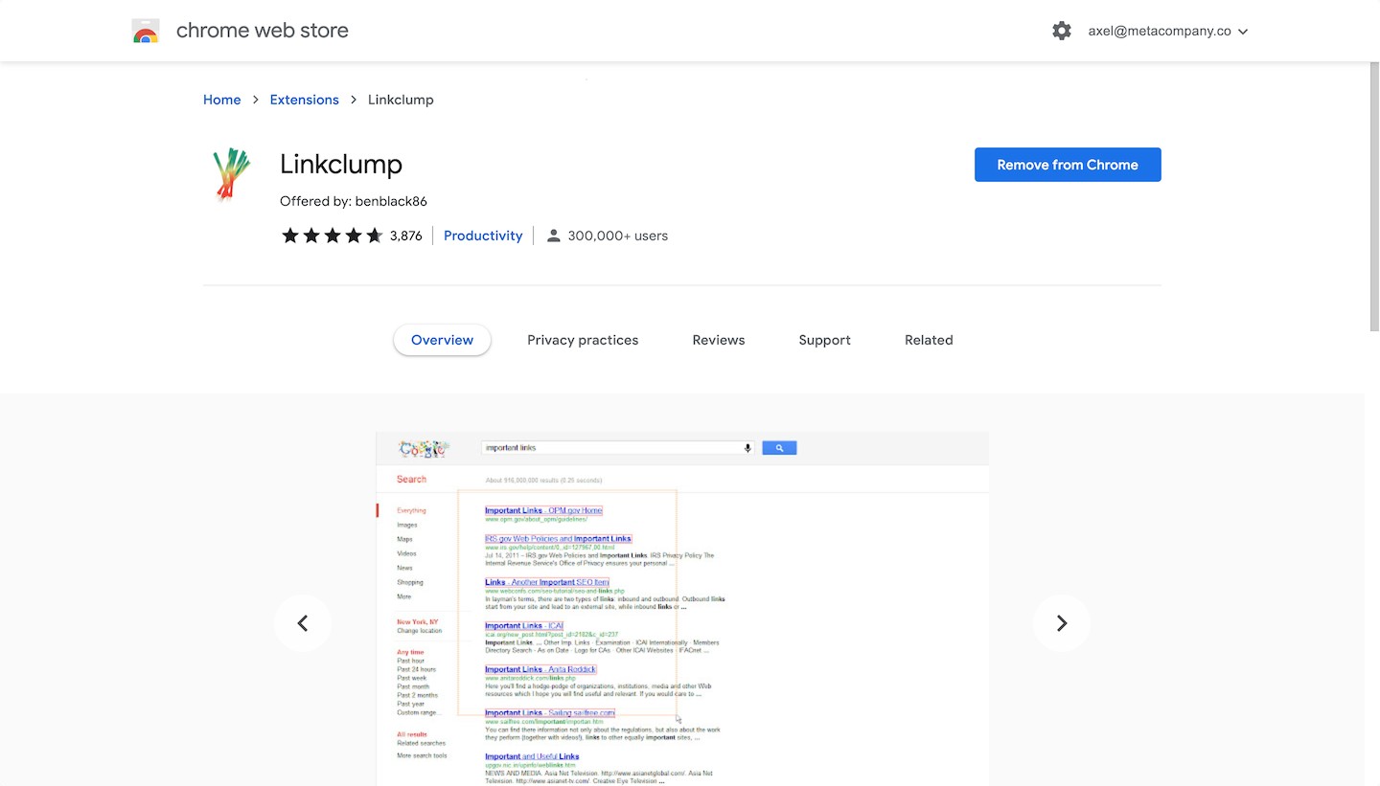
Task: Open the Reviews tab
Action: [x=719, y=340]
